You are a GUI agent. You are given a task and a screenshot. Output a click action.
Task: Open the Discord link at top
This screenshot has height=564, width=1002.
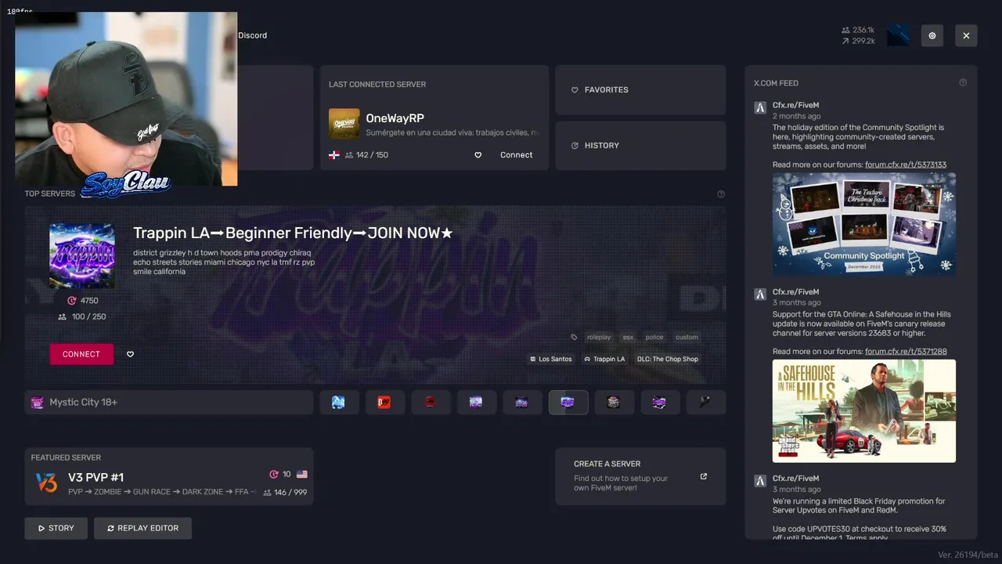(x=252, y=35)
